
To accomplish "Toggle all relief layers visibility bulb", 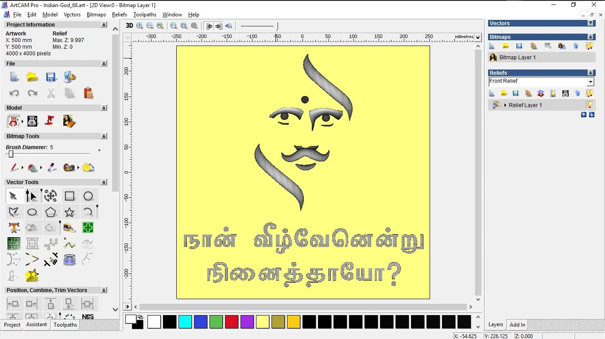I will tap(590, 93).
